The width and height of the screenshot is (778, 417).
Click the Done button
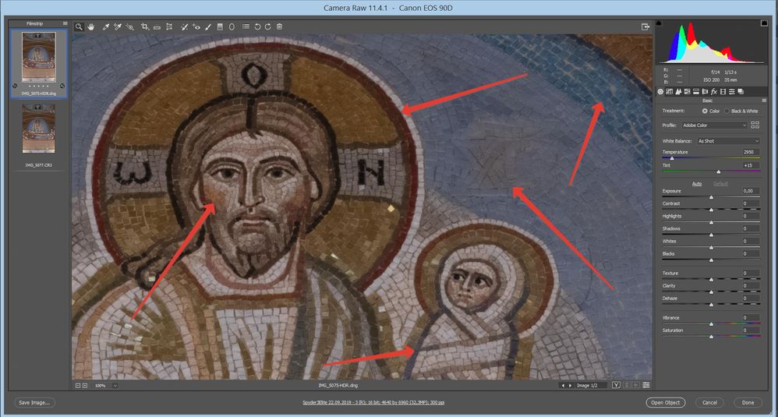748,403
